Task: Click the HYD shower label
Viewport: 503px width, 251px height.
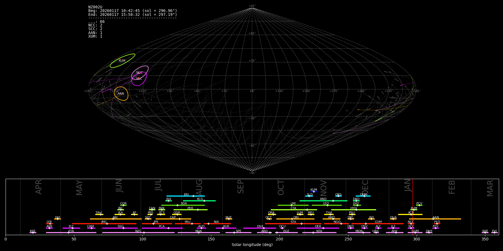Action: (353, 208)
